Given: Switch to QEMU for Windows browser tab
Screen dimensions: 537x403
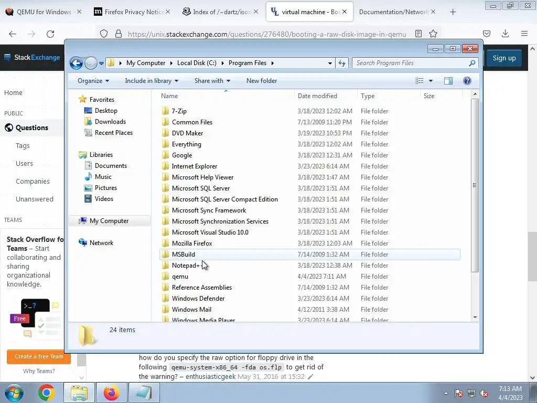Looking at the screenshot, I should pyautogui.click(x=44, y=12).
